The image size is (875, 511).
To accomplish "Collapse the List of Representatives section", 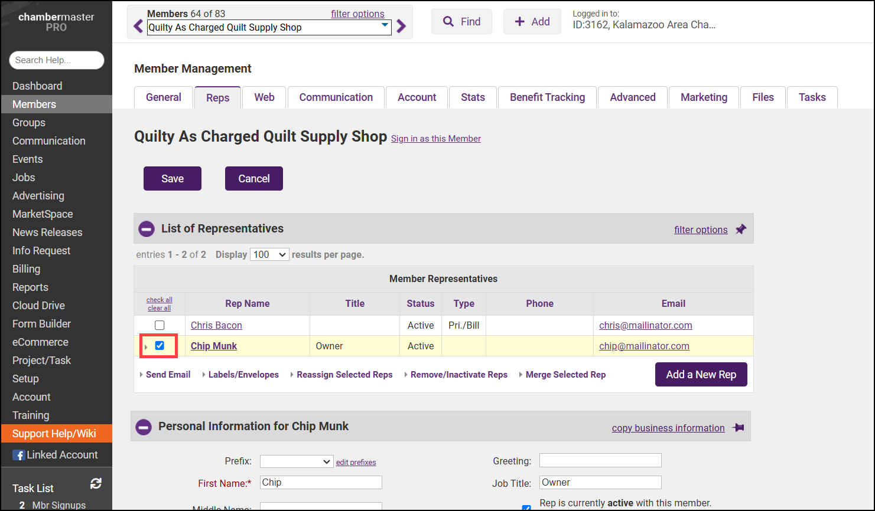I will (x=147, y=229).
